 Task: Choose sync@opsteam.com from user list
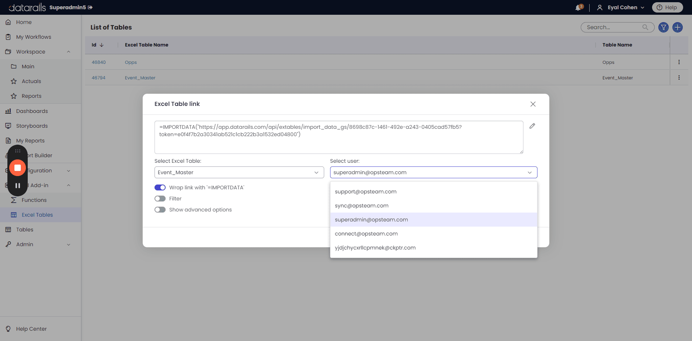[x=434, y=206]
